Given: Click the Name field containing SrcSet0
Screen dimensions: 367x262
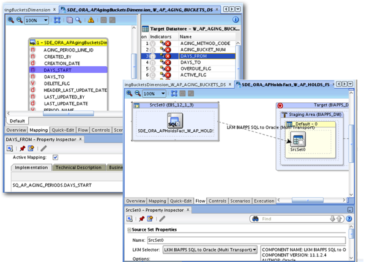Looking at the screenshot, I should coord(247,240).
